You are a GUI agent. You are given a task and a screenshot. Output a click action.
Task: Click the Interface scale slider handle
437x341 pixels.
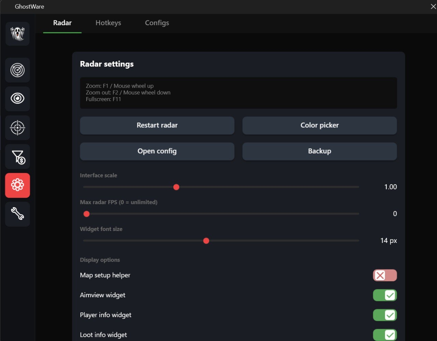(x=176, y=187)
